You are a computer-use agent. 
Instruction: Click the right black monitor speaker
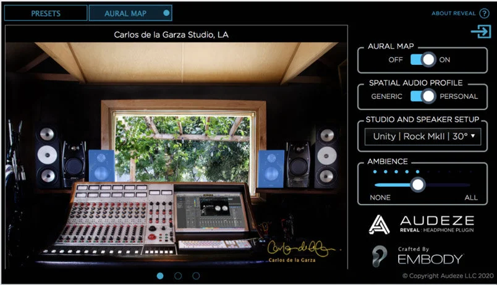click(299, 164)
